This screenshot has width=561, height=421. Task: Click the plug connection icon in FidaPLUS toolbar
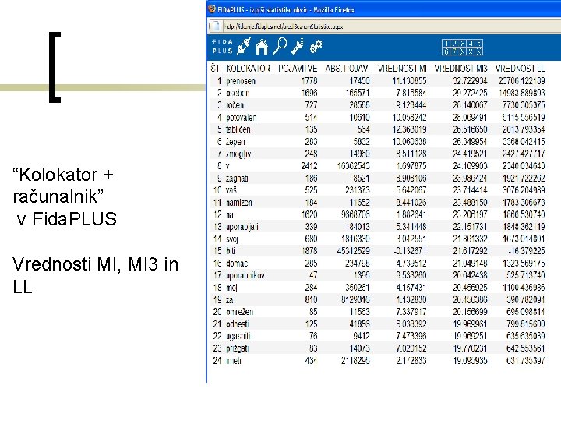click(244, 47)
